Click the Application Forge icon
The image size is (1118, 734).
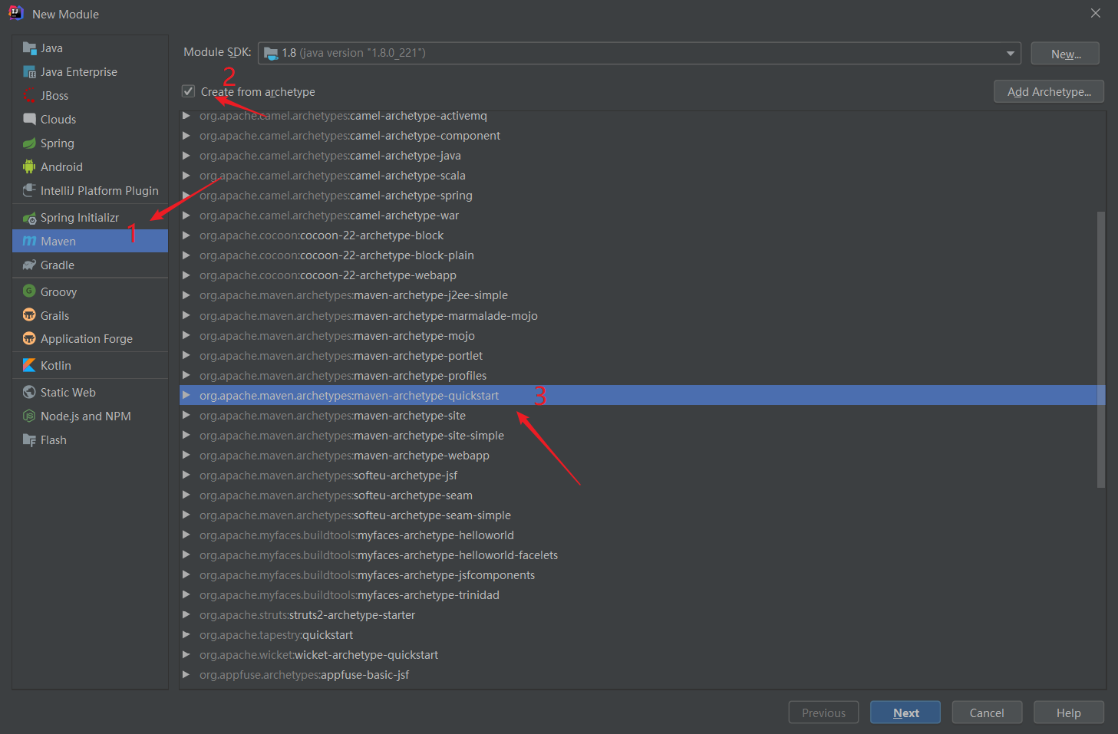(x=29, y=339)
